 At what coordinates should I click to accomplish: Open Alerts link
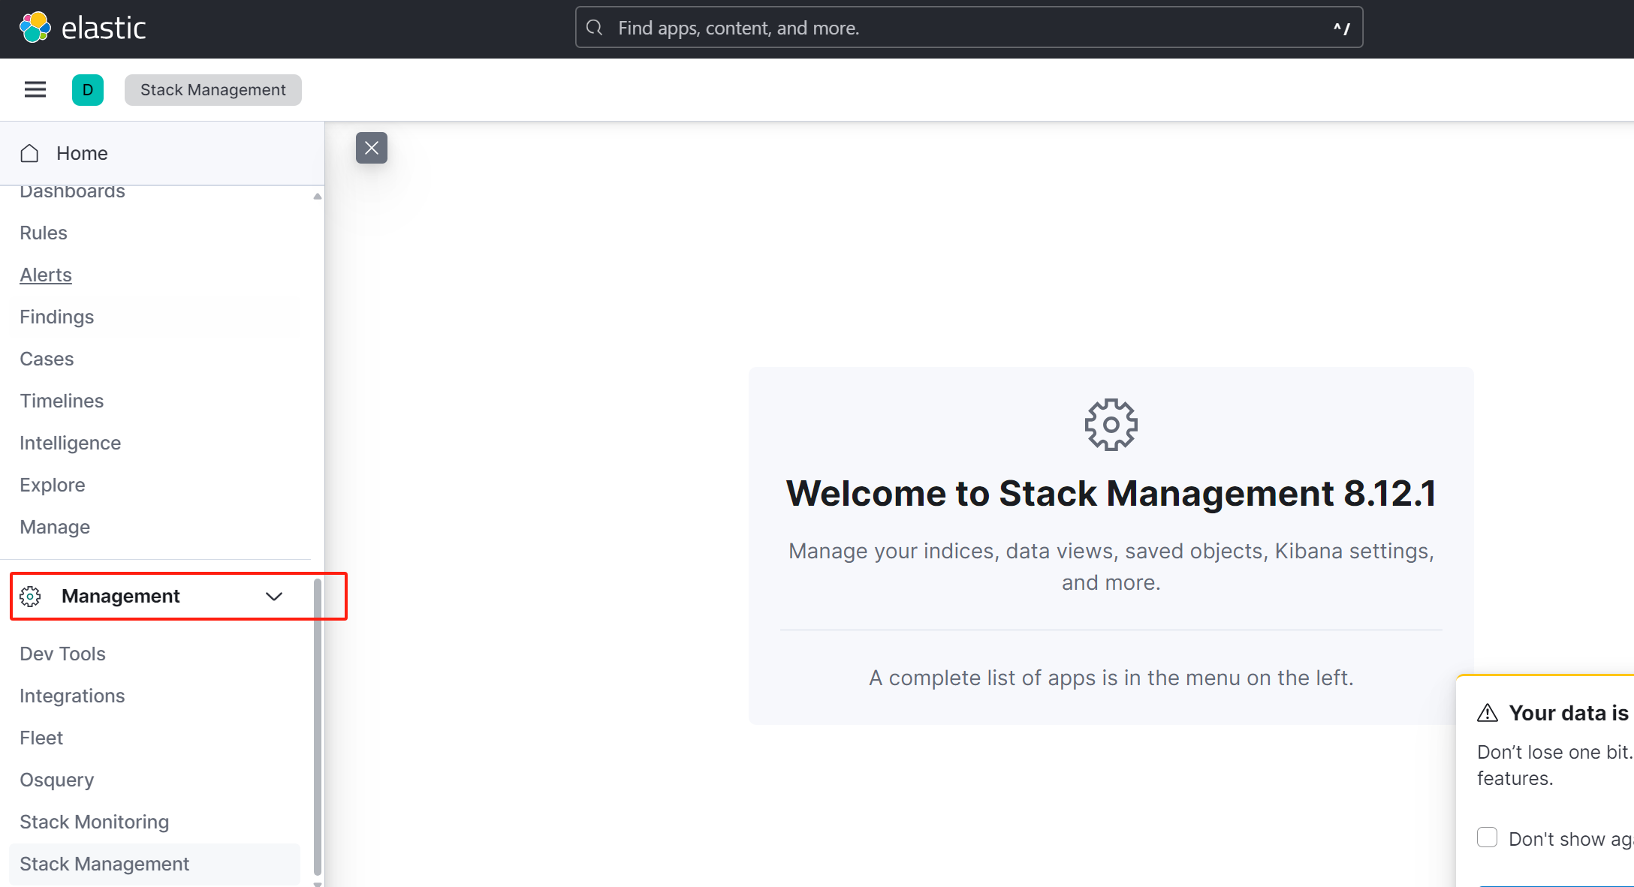(46, 275)
